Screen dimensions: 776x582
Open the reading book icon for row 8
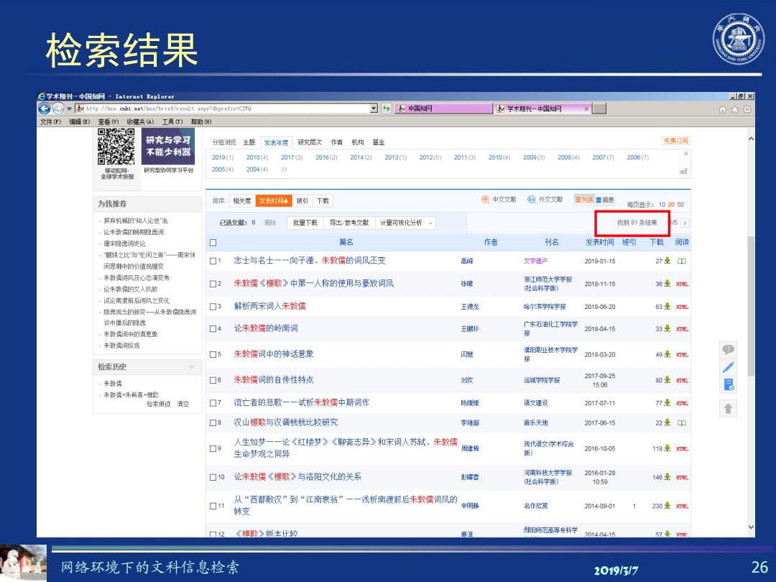click(x=681, y=422)
